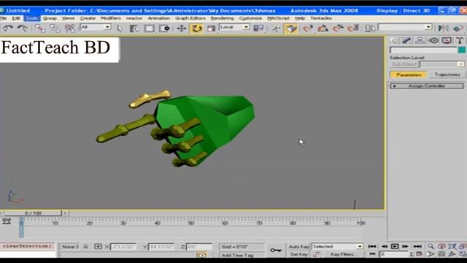Click the Add Time Tag label
Screen dimensions: 467x263
pos(237,255)
